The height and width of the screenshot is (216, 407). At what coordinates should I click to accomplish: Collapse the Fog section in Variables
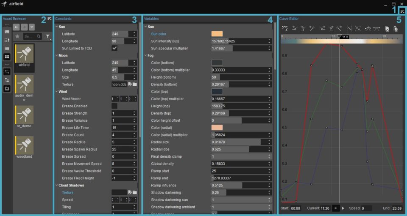[145, 55]
